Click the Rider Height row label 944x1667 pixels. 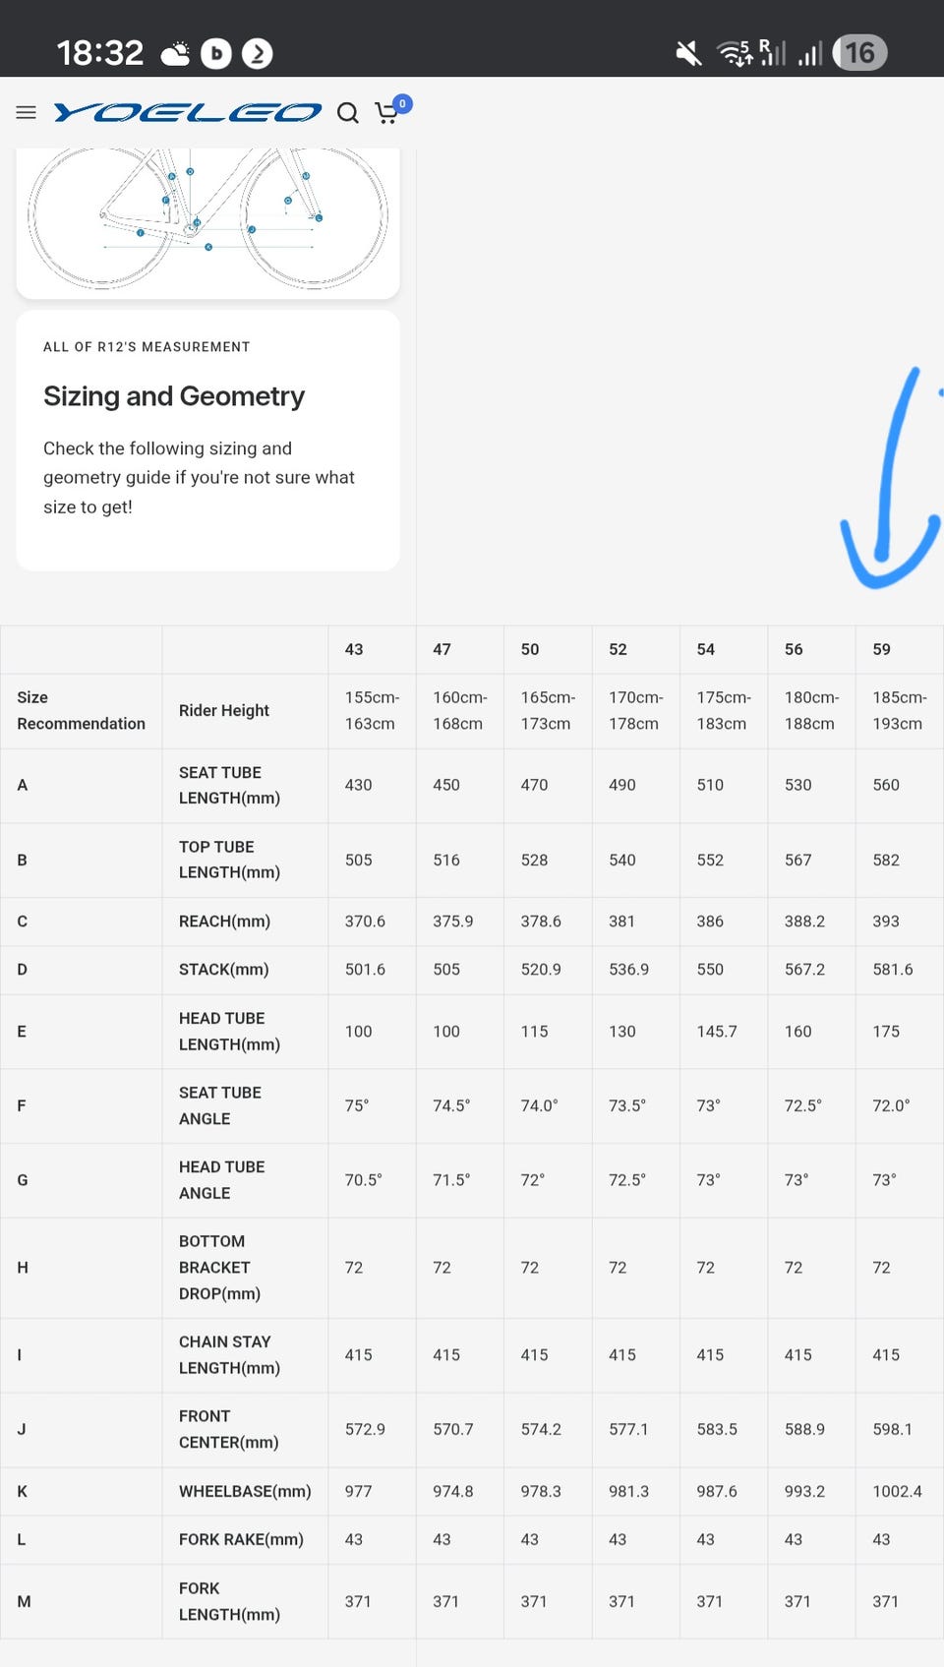224,710
